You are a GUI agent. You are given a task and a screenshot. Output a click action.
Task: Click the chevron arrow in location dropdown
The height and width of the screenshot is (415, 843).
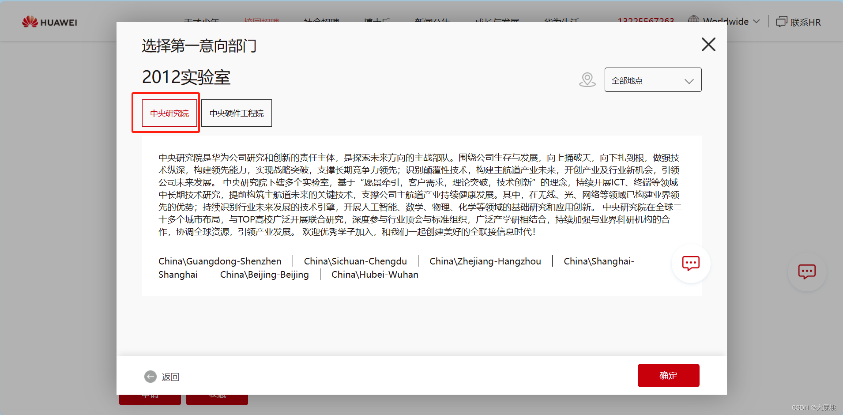point(689,81)
